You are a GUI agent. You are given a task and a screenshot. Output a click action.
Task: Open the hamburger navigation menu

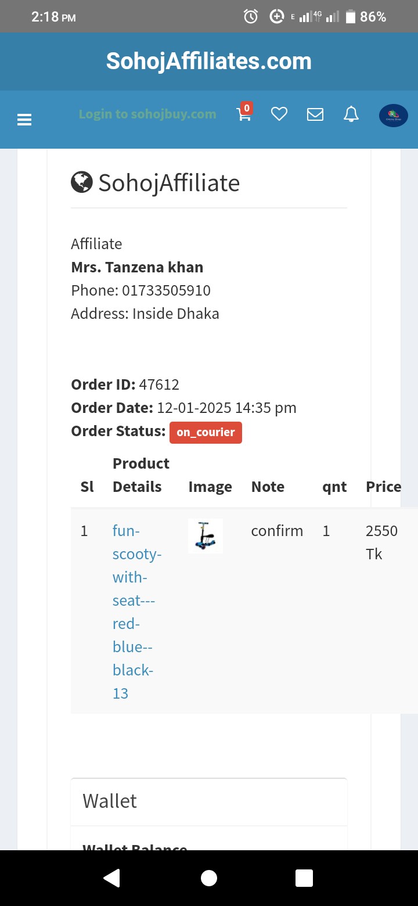(x=24, y=120)
